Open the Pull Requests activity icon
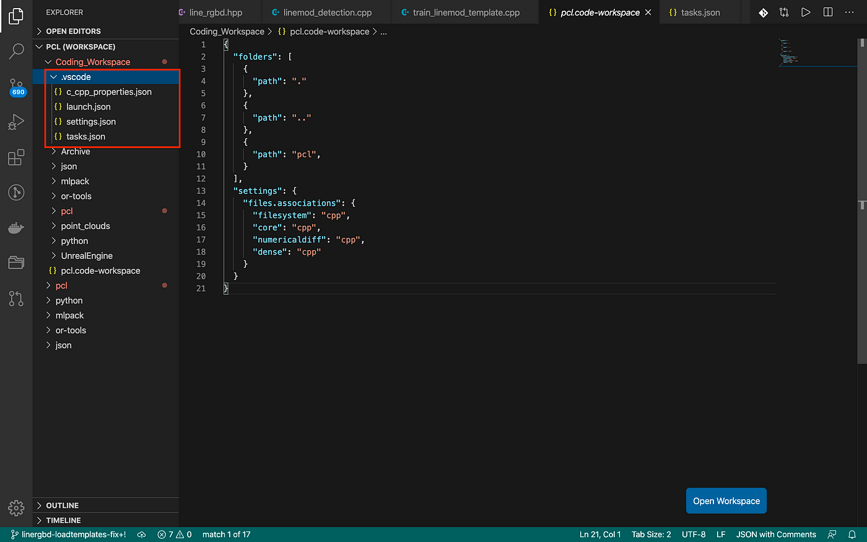Image resolution: width=867 pixels, height=542 pixels. (16, 299)
